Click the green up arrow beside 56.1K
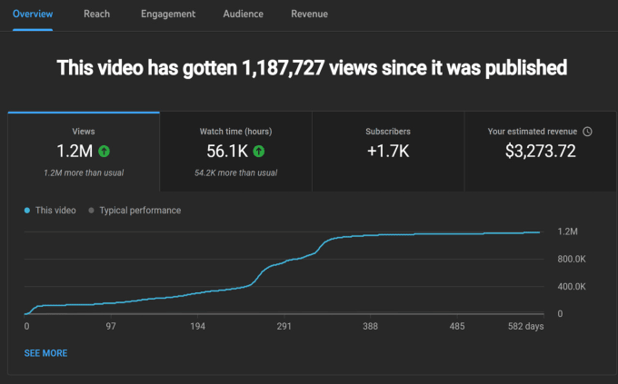 click(258, 152)
